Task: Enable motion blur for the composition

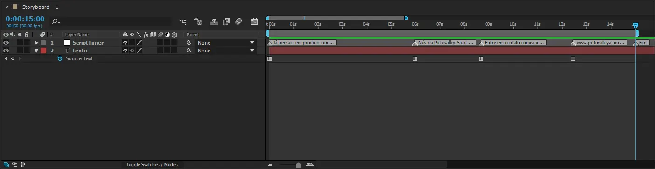Action: pos(238,21)
